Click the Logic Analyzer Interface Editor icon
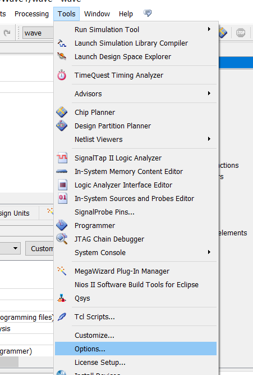253x375 pixels. tap(63, 185)
